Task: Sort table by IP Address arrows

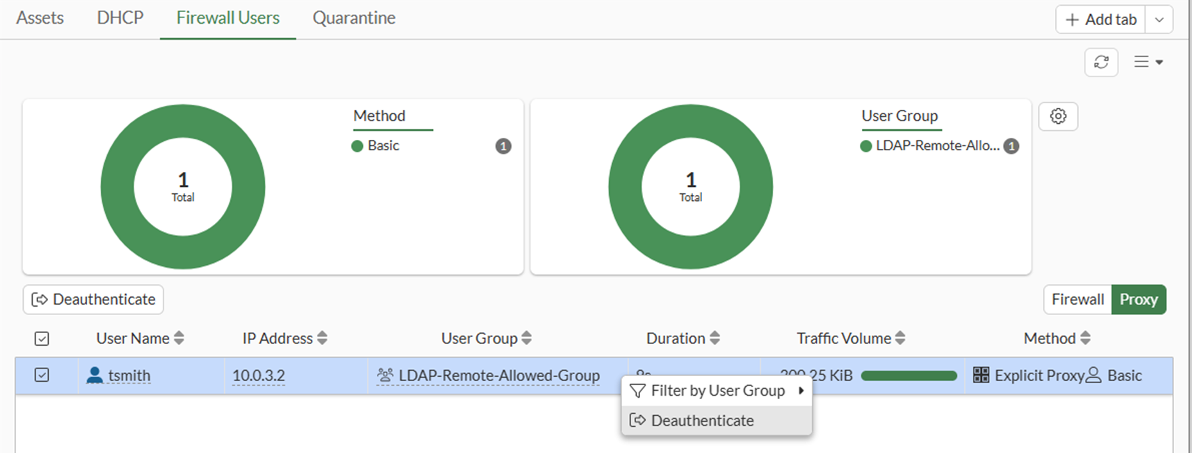Action: 322,338
